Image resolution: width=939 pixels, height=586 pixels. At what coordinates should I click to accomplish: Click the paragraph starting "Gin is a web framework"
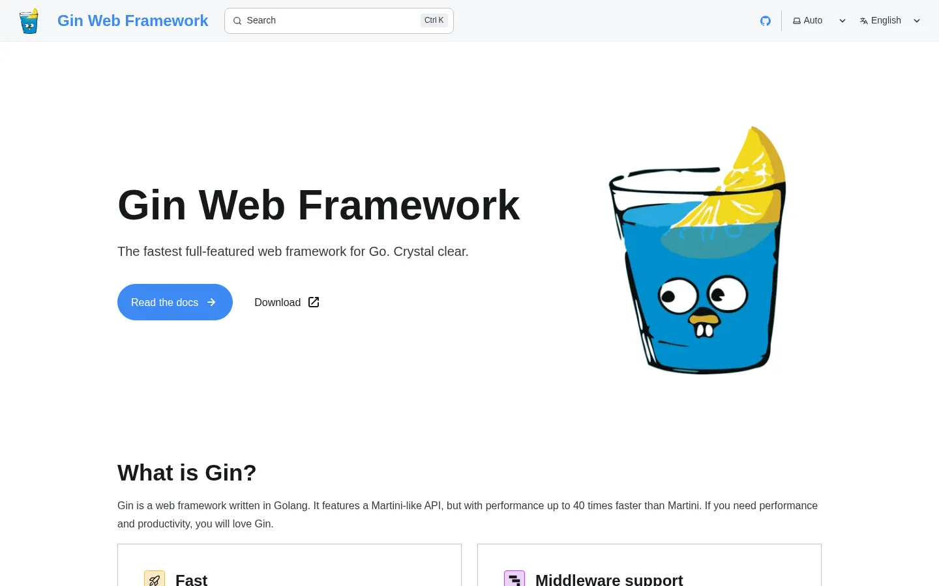pyautogui.click(x=468, y=514)
